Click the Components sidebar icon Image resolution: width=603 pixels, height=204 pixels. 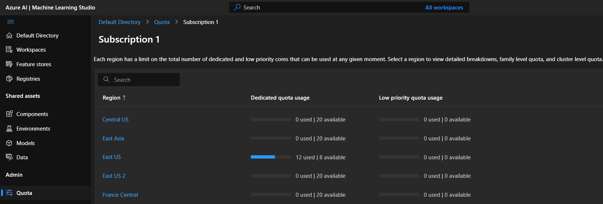coord(9,114)
